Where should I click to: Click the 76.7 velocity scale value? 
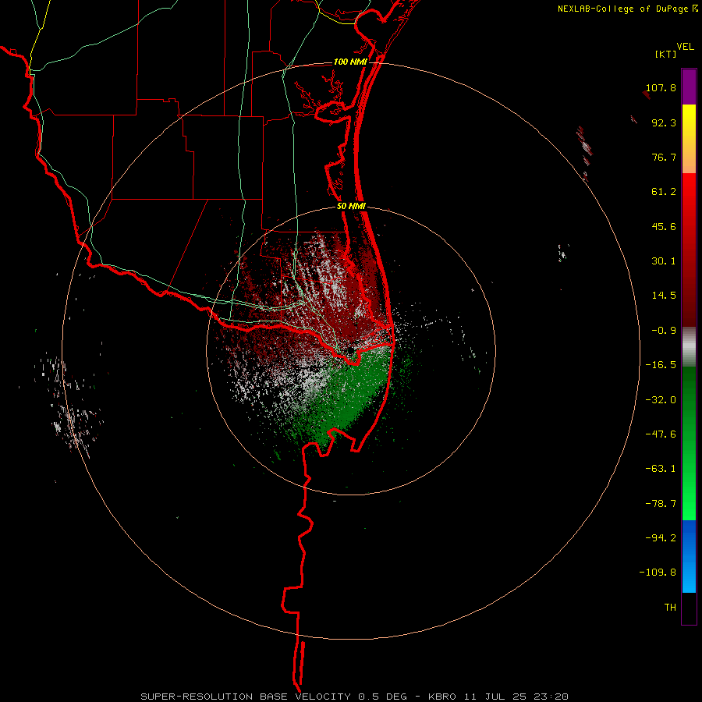click(664, 157)
